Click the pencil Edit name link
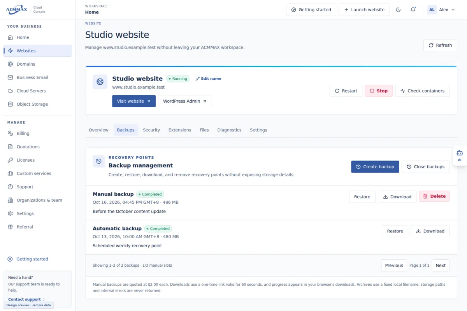This screenshot has height=311, width=467. 208,79
